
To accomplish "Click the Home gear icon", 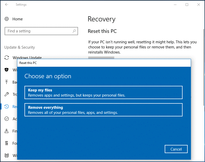I will [x=7, y=19].
